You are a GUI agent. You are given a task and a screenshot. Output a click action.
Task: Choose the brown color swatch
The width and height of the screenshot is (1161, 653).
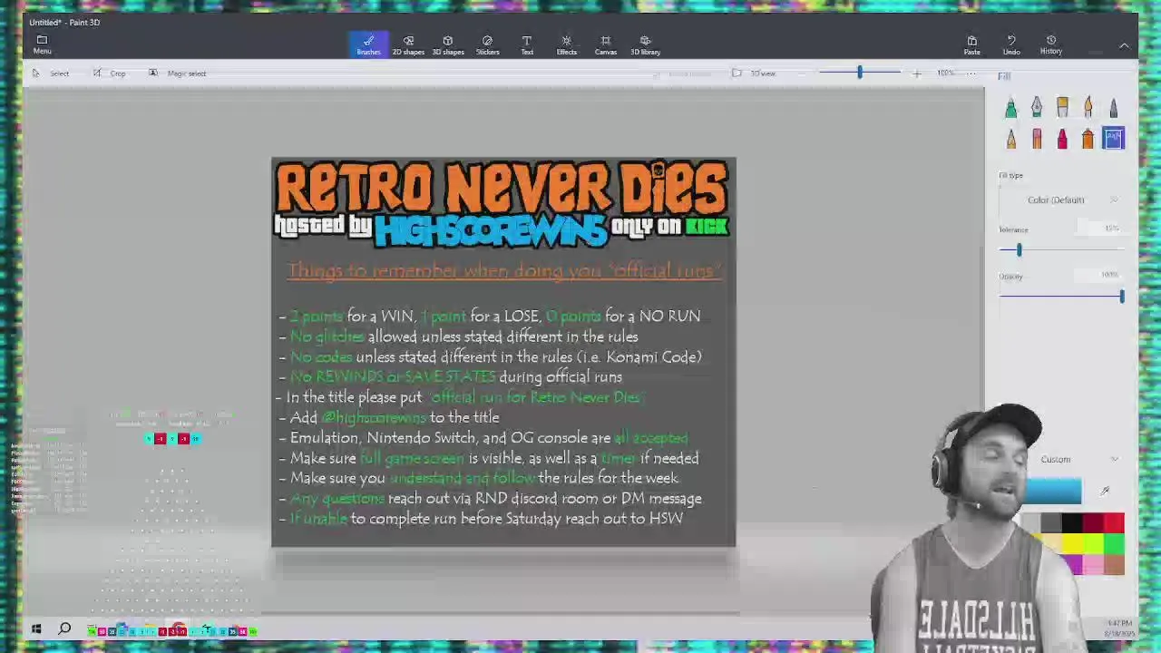coord(1115,565)
